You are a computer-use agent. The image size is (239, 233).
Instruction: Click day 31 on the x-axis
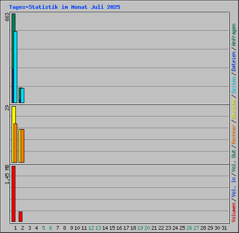point(224,228)
